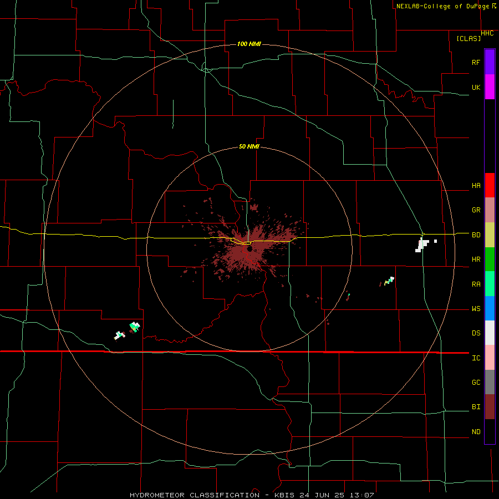Click the HR green legend swatch
Viewport: 499px width, 499px height.
point(490,259)
